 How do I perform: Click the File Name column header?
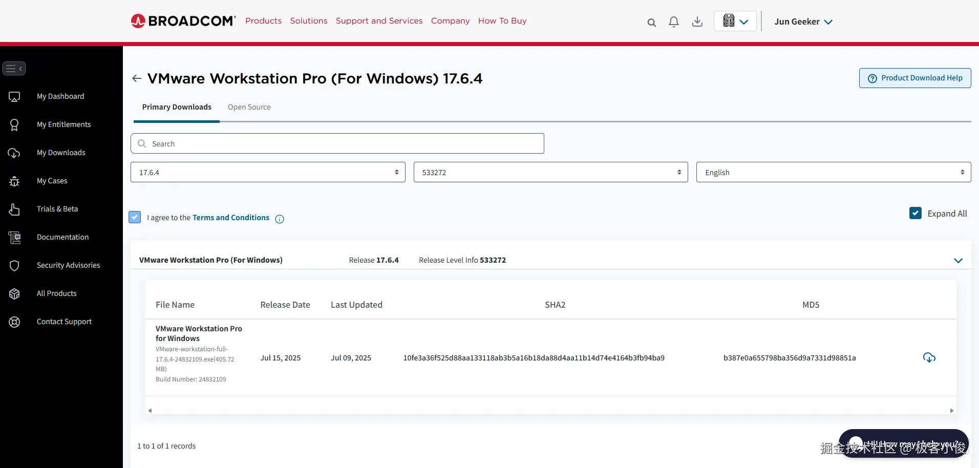coord(175,305)
